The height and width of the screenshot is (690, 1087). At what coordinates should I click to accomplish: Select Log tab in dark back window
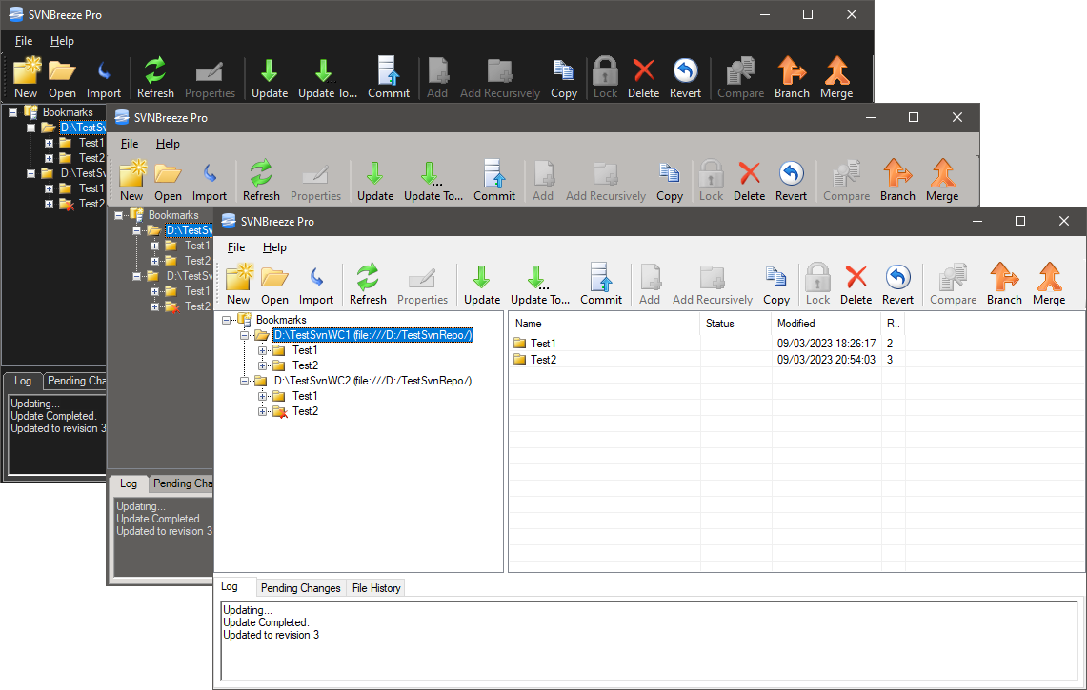(x=23, y=381)
